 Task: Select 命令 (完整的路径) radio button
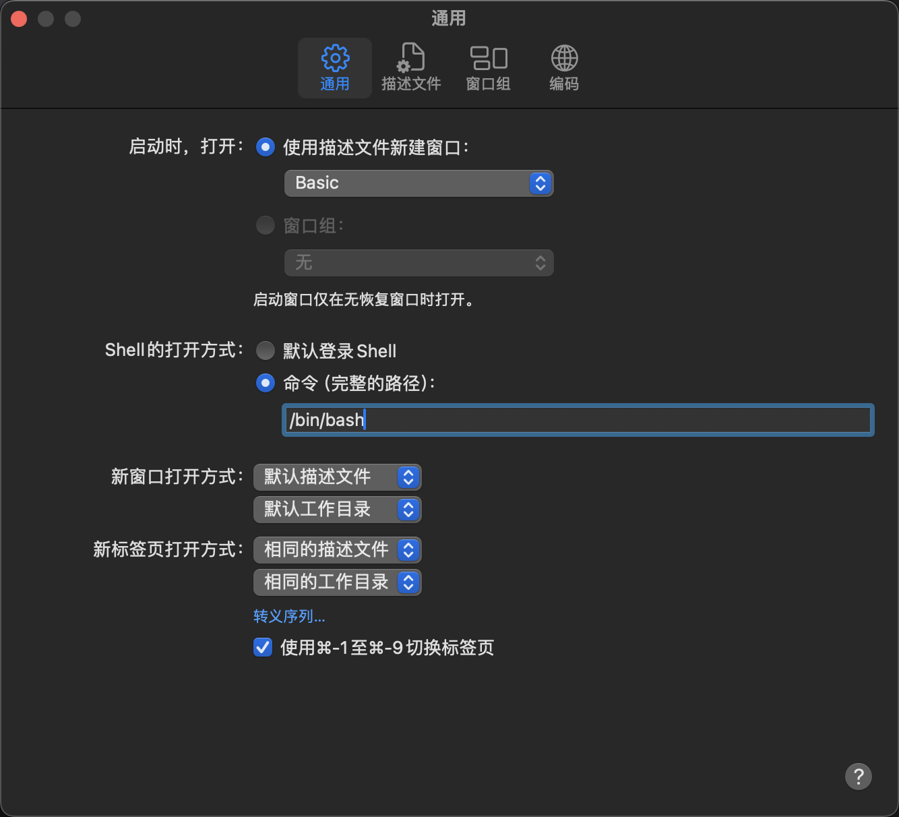tap(266, 383)
